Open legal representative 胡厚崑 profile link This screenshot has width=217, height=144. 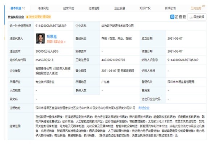52,36
